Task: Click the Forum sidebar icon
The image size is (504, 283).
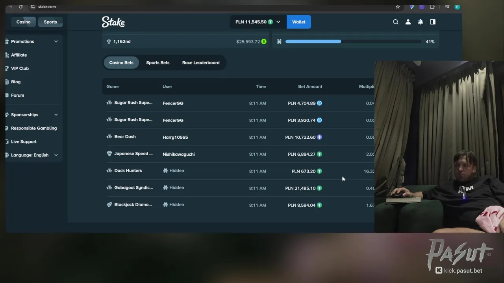Action: tap(7, 95)
